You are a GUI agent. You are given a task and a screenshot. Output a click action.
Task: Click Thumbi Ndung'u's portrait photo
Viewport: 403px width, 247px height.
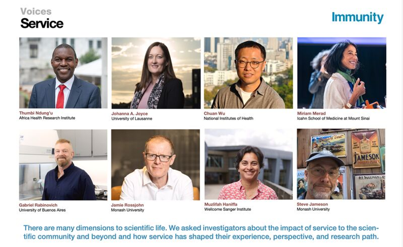tap(63, 73)
